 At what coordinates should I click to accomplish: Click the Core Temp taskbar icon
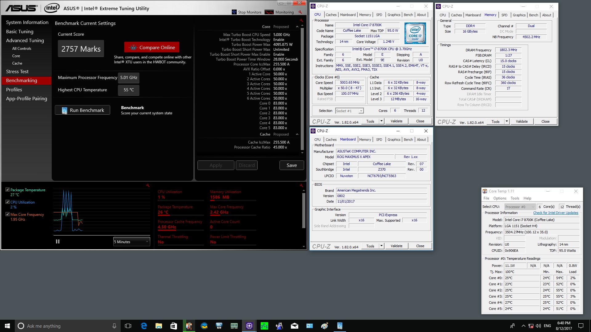[189, 326]
